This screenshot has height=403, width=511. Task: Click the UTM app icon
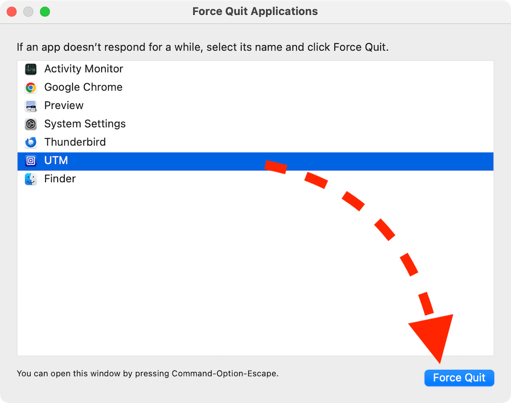pyautogui.click(x=31, y=161)
